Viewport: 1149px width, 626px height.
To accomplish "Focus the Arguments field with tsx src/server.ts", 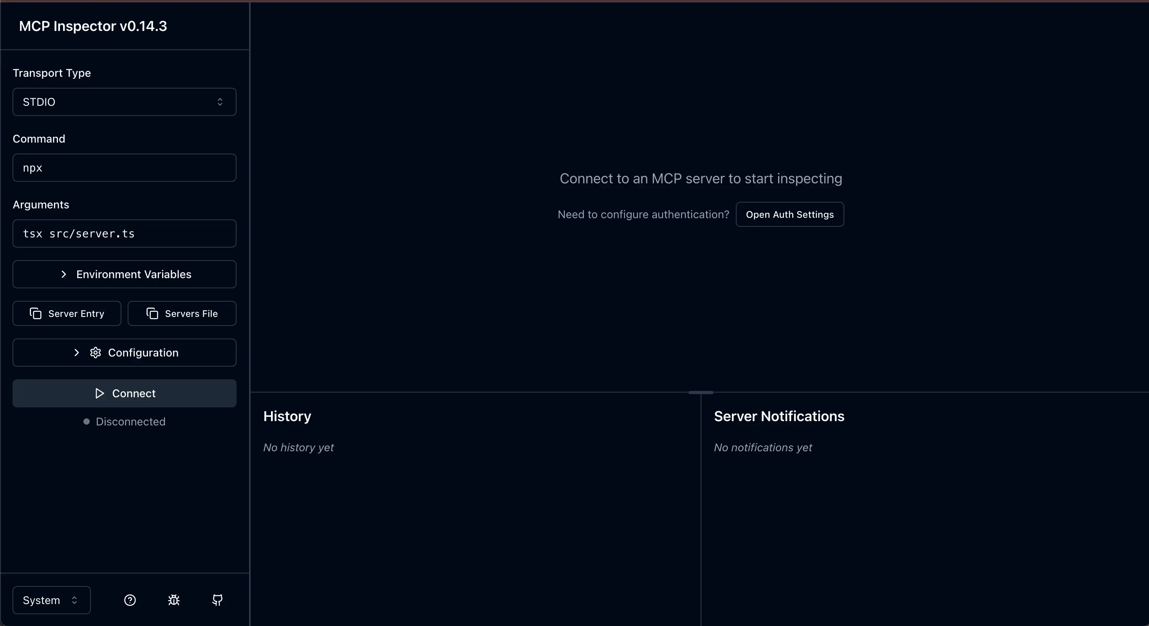I will coord(125,233).
